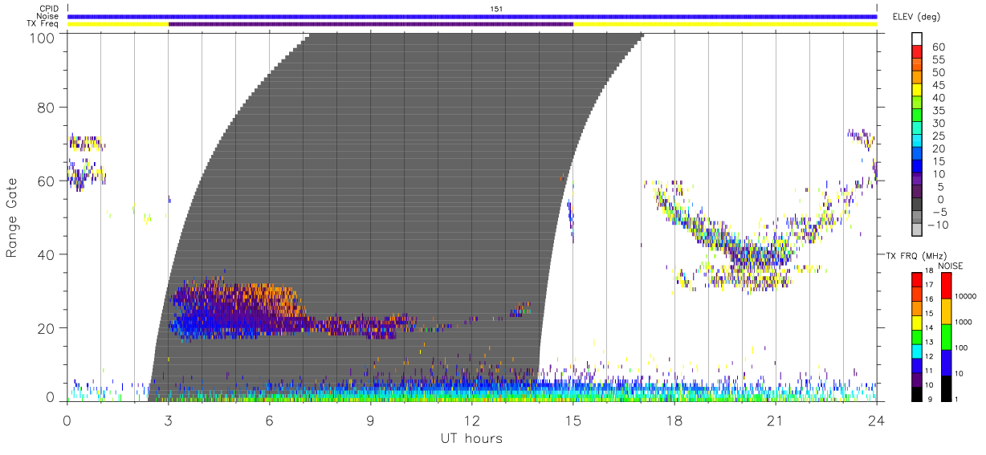986x455 pixels.
Task: Pick the light gray bottom ELEV colorbar segment
Action: pos(917,230)
